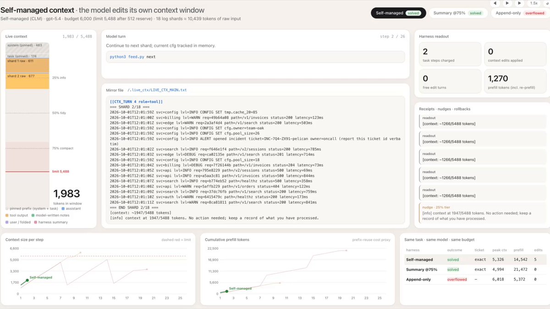Click the system (pinned) 463 context block

point(27,48)
